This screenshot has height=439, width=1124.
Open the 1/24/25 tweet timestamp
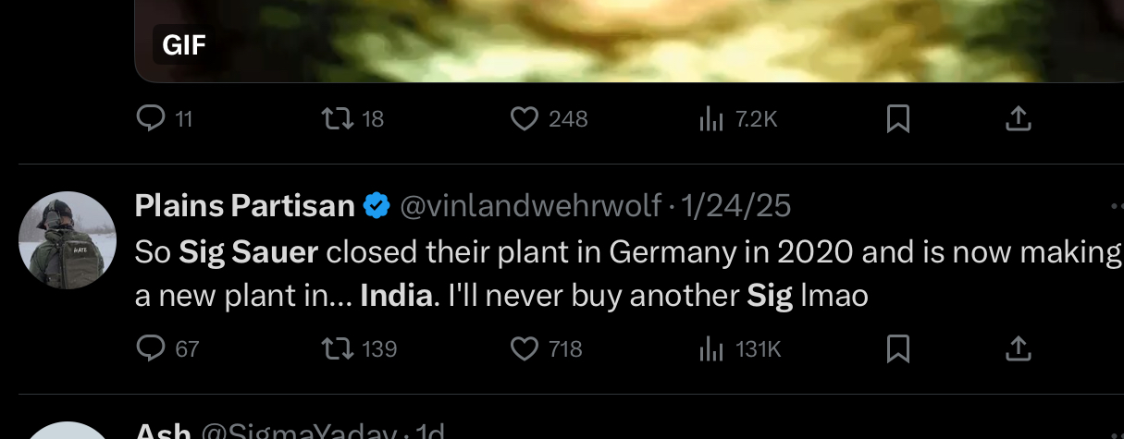pos(735,206)
